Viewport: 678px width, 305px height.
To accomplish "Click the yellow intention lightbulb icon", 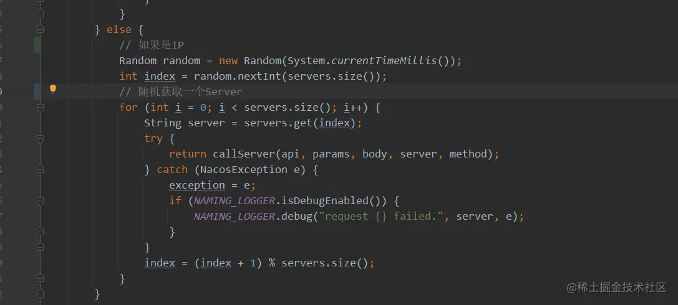I will pos(53,89).
